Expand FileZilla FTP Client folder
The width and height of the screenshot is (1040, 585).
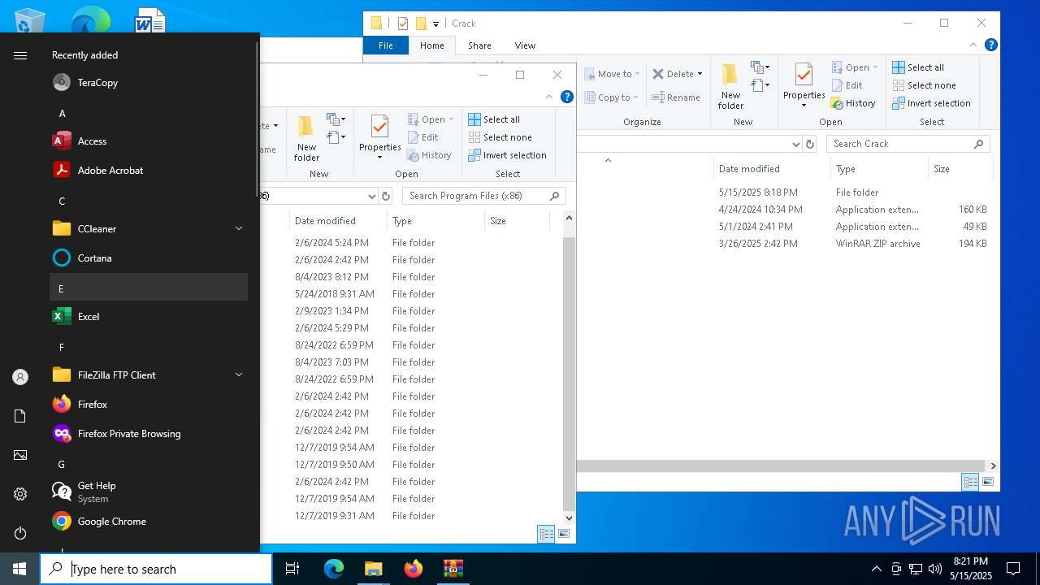(x=239, y=375)
